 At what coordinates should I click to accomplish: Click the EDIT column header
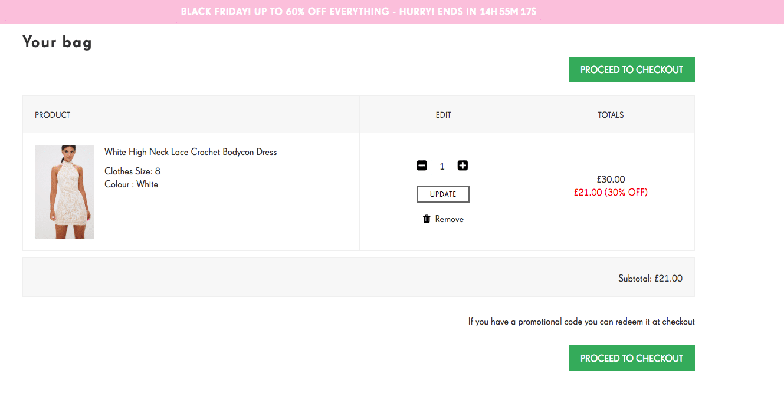coord(442,115)
